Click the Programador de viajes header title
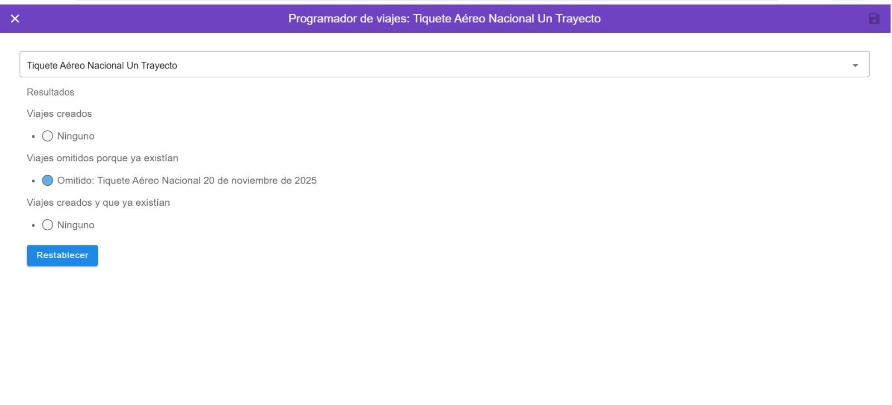The image size is (892, 405). pyautogui.click(x=444, y=19)
